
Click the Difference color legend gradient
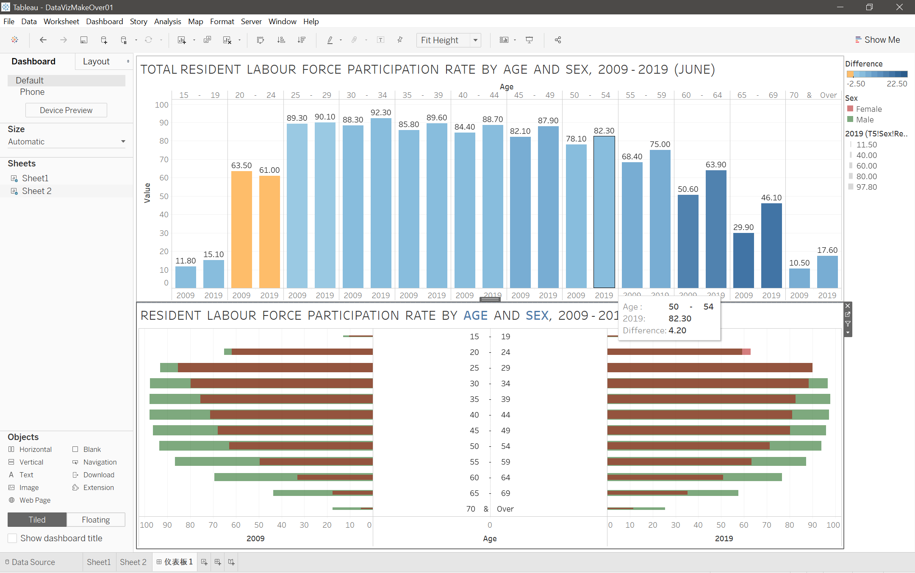point(876,74)
